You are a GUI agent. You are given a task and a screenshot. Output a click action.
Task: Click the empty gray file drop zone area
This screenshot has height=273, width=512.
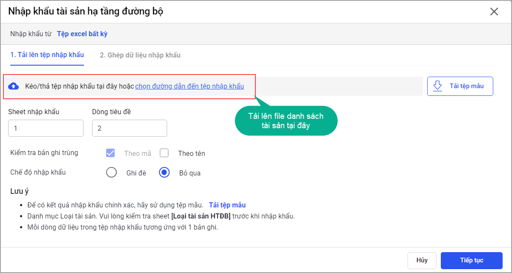click(337, 86)
